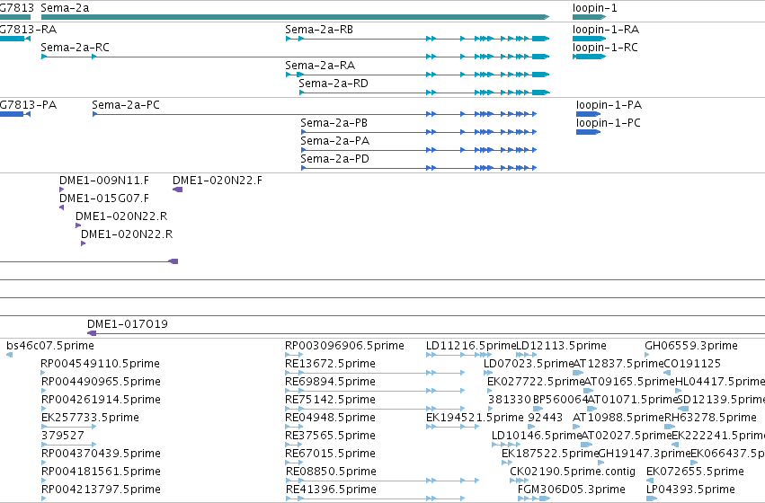The width and height of the screenshot is (765, 503).
Task: Click the RH63278.5prime EST label
Action: coord(711,418)
